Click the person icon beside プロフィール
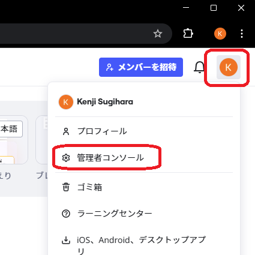Viewport: 255px width, 255px height. (66, 131)
